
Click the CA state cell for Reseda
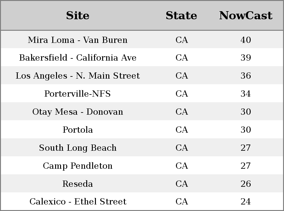182,184
